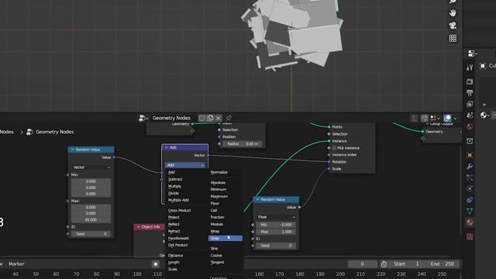This screenshot has width=496, height=279.
Task: Toggle auto keying record button in timeline
Action: pos(155,263)
